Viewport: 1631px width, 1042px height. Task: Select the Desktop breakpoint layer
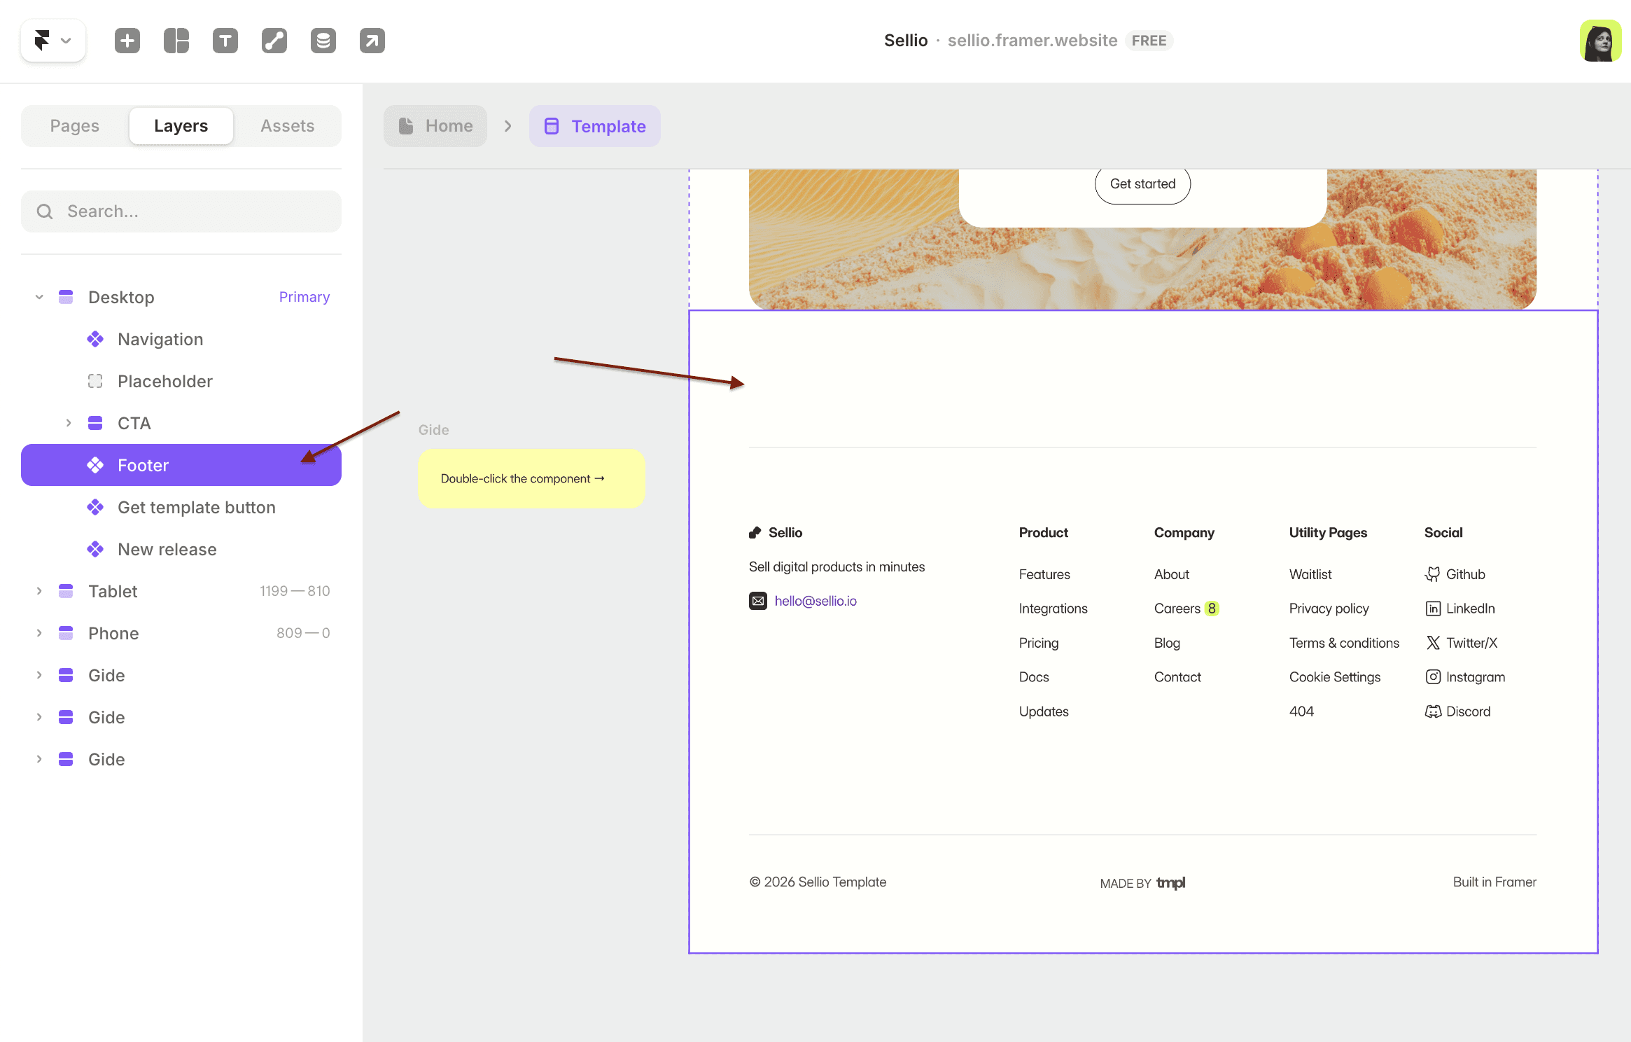point(181,297)
